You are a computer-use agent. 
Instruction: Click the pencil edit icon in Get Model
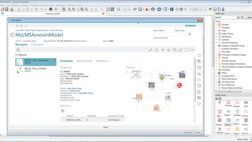[x=150, y=50]
